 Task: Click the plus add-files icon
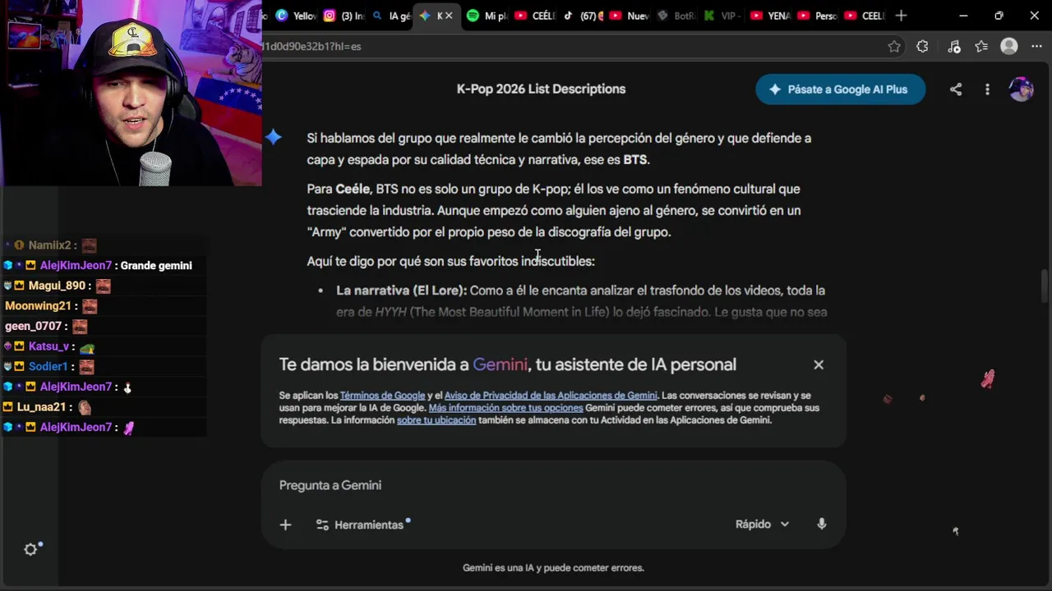[285, 525]
